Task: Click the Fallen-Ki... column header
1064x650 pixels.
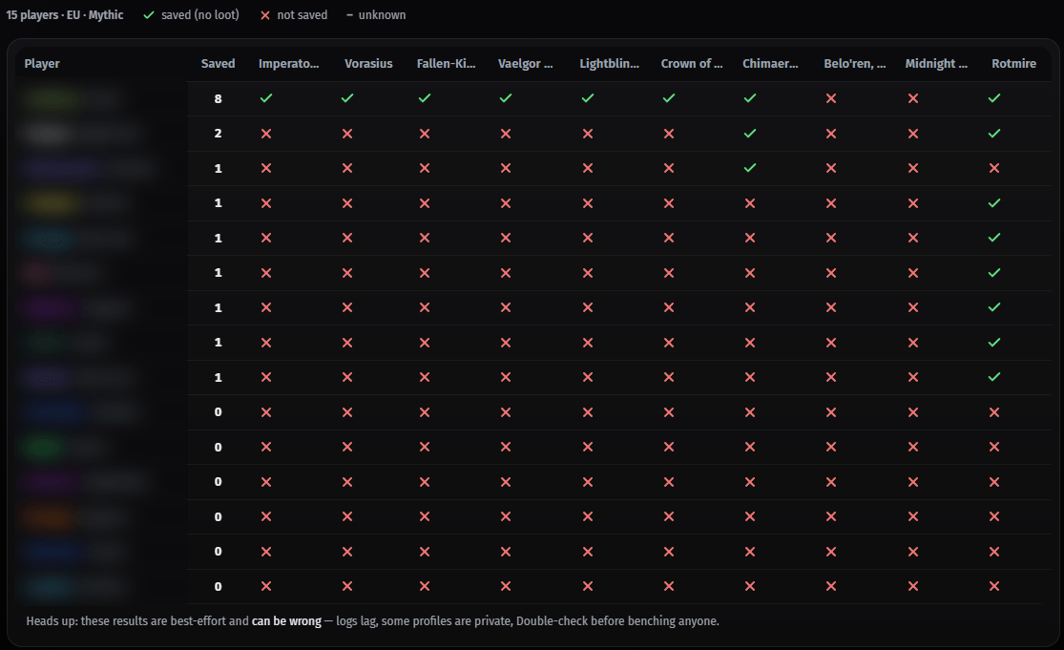Action: (446, 64)
